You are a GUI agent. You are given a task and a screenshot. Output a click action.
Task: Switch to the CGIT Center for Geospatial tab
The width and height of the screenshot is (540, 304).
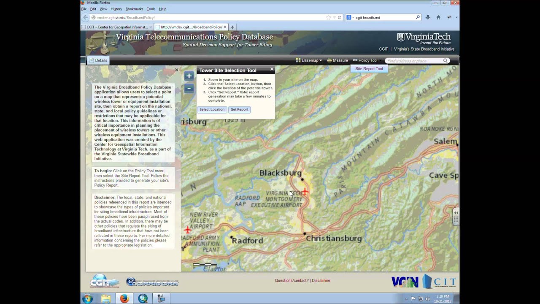[x=117, y=27]
